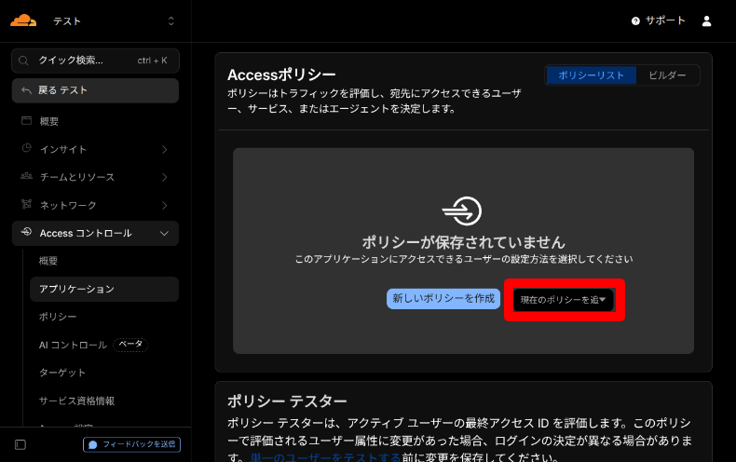Image resolution: width=736 pixels, height=462 pixels.
Task: Click 新しいポリシーを作成 button
Action: [x=443, y=299]
